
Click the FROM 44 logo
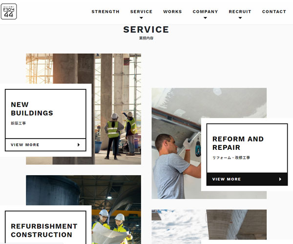point(9,12)
